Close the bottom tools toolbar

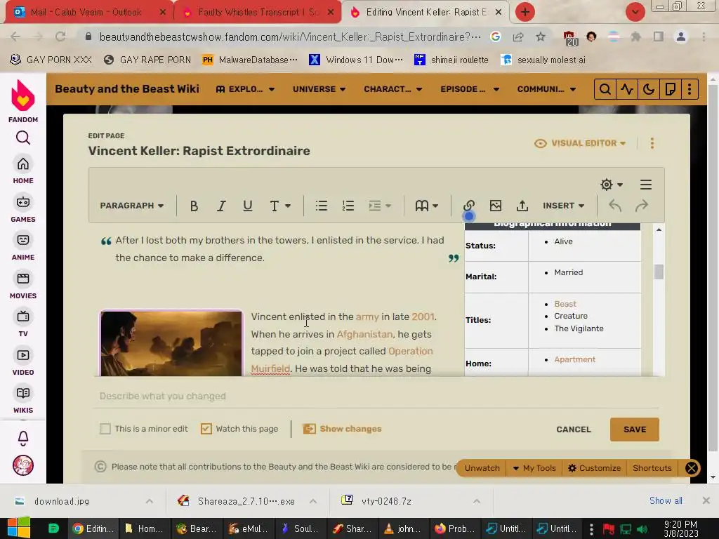coord(692,468)
